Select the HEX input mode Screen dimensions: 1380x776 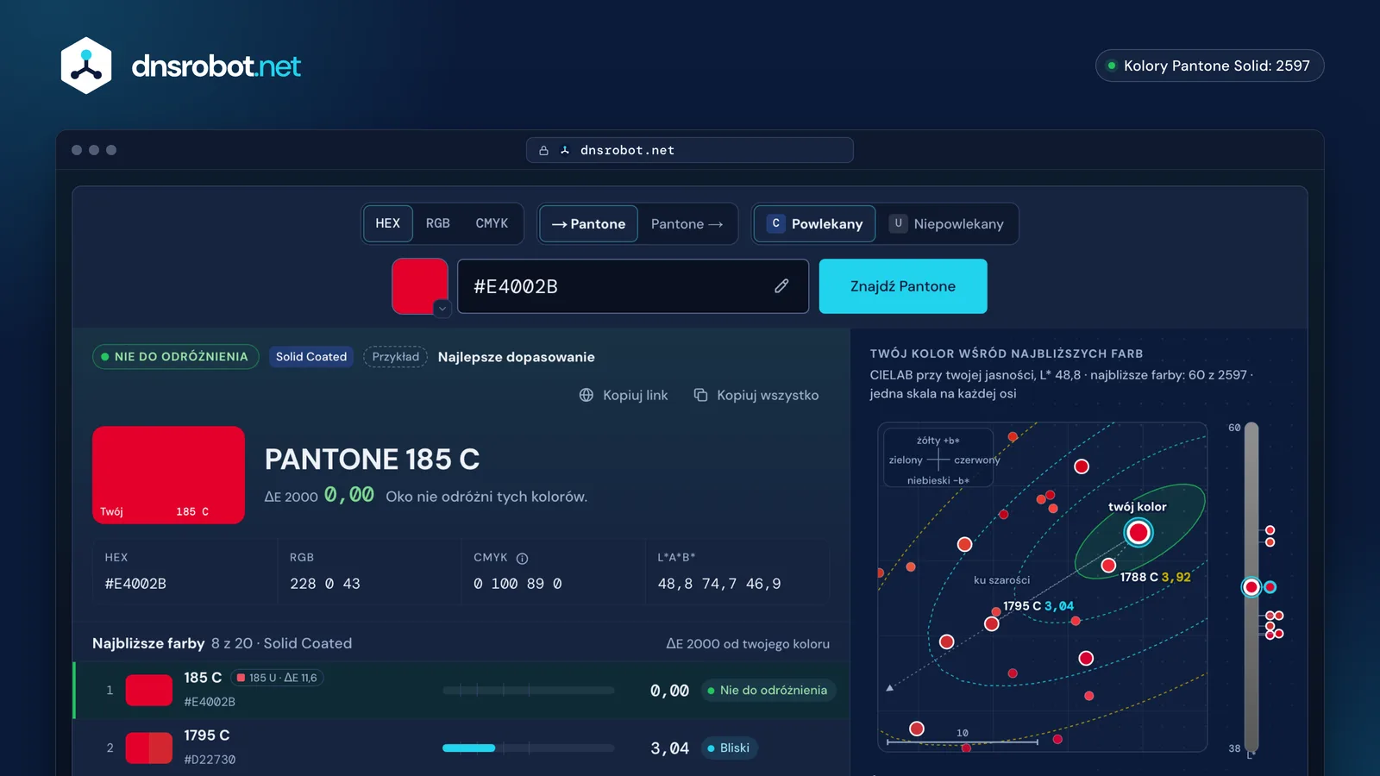coord(388,223)
